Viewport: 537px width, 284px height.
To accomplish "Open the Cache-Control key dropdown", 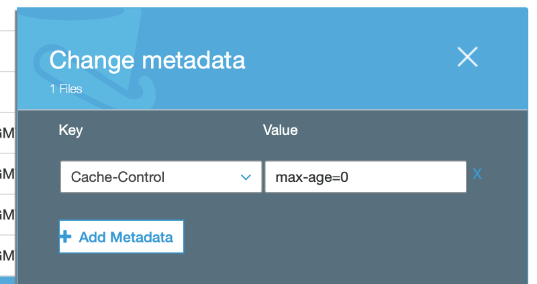I will click(x=161, y=177).
